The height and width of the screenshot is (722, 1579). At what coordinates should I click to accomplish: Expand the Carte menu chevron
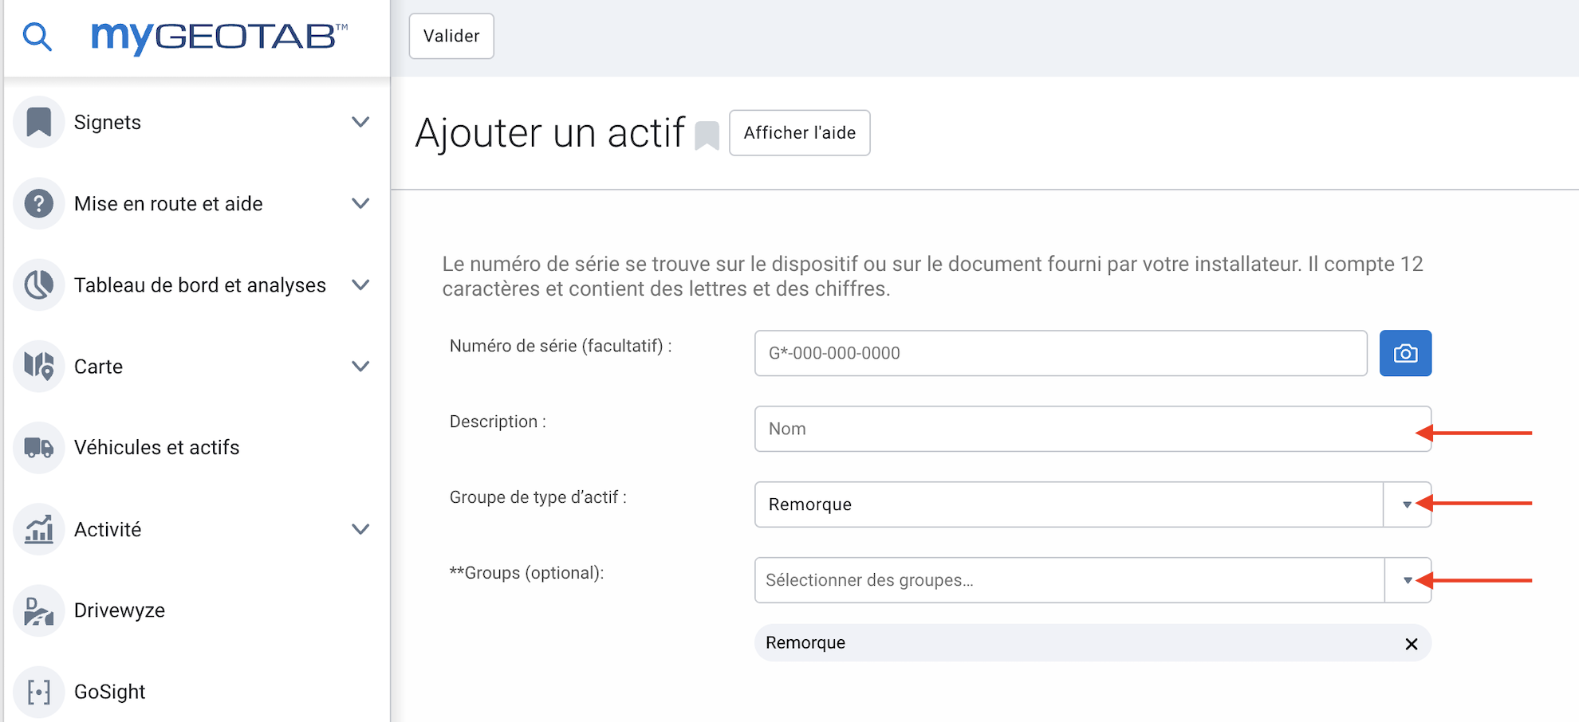[x=360, y=366]
